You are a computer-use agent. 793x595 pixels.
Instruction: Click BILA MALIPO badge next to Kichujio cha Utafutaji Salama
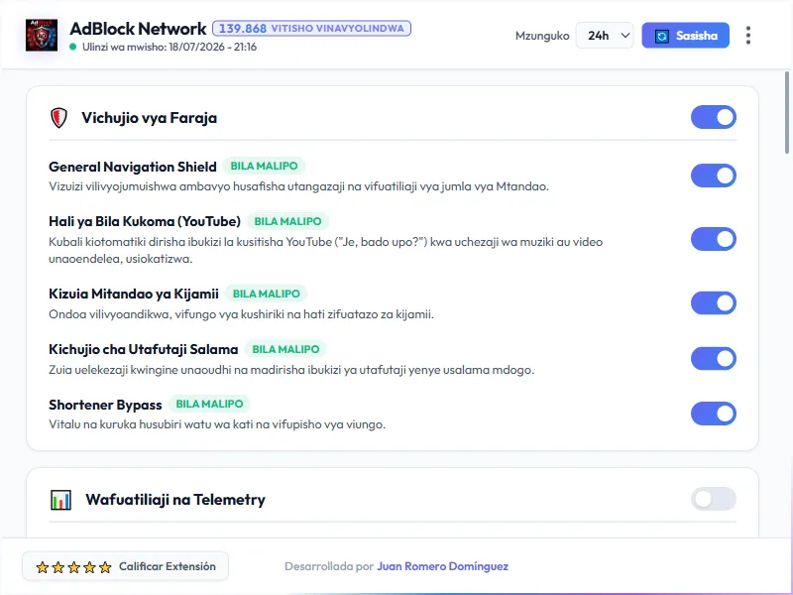pos(285,349)
